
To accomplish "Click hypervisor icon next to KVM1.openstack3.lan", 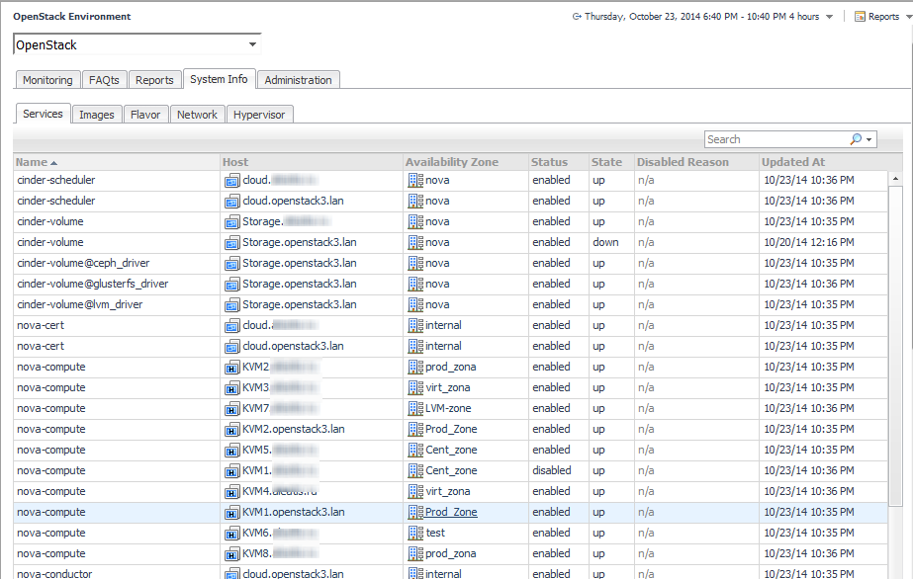I will (231, 513).
